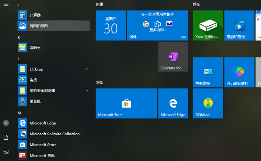Viewport: 261px width, 161px height.
Task: Launch the 强力卸载软件 uninstaller tile
Action: (239, 72)
